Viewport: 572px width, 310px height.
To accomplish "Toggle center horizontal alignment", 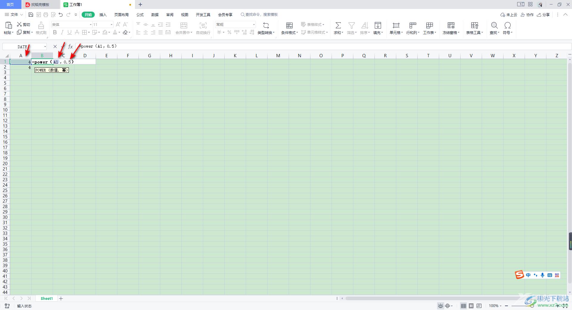I will 146,32.
